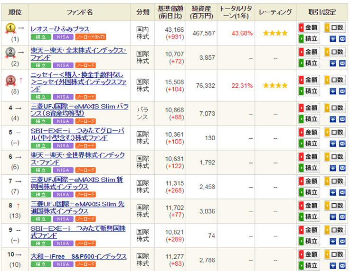Click the plus icon in eMAXIS Slim 先進国株式 row
Screen dimensions: 350x271
(x=333, y=217)
